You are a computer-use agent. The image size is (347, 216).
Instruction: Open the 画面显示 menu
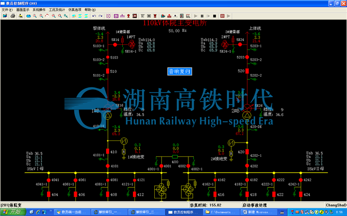point(22,10)
